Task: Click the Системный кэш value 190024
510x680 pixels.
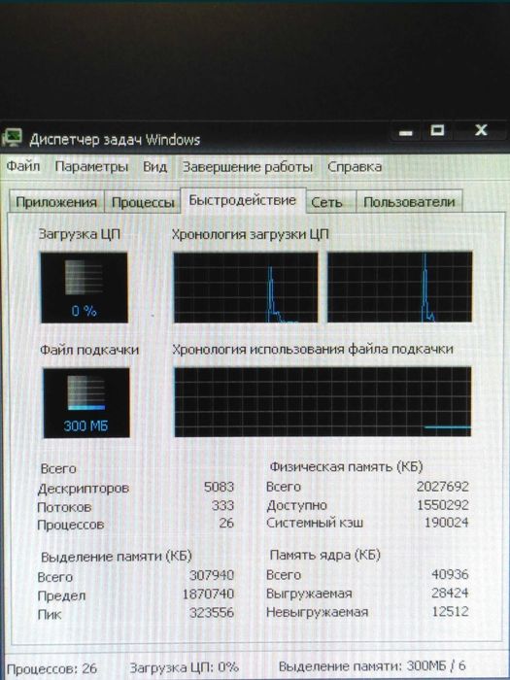Action: [446, 523]
